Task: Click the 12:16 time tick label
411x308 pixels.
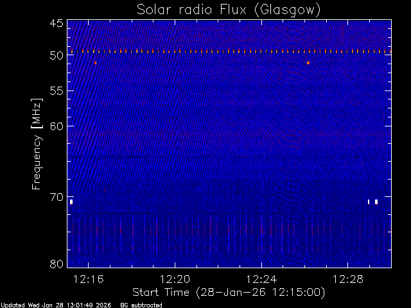Action: (x=89, y=279)
